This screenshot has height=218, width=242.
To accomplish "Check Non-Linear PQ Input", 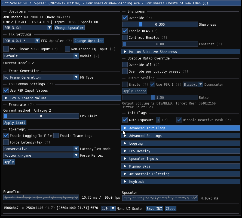I will pos(68,49).
